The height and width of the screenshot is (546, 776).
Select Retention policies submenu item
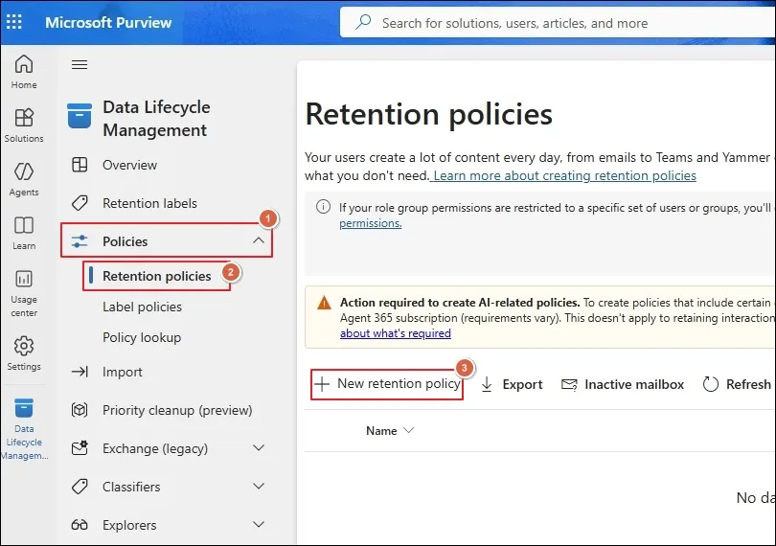pyautogui.click(x=156, y=276)
